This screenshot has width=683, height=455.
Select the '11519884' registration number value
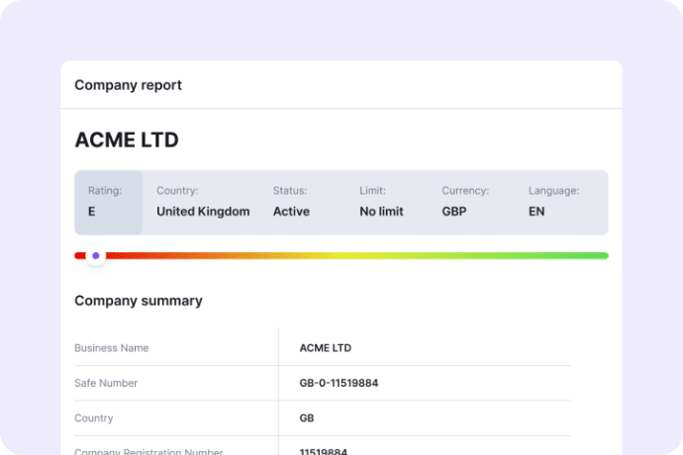pos(324,451)
